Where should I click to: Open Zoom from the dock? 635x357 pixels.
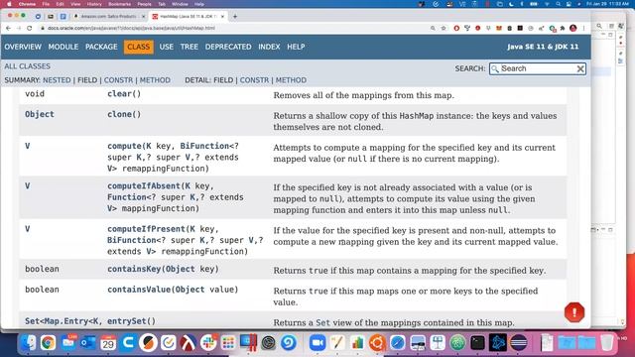(317, 343)
